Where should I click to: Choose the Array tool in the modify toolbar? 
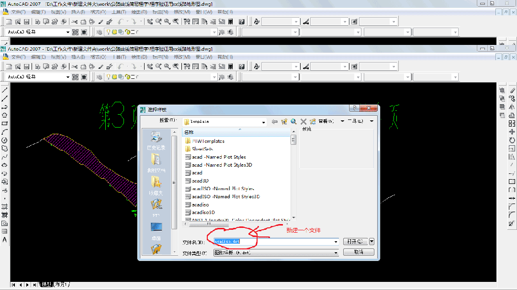pos(512,123)
